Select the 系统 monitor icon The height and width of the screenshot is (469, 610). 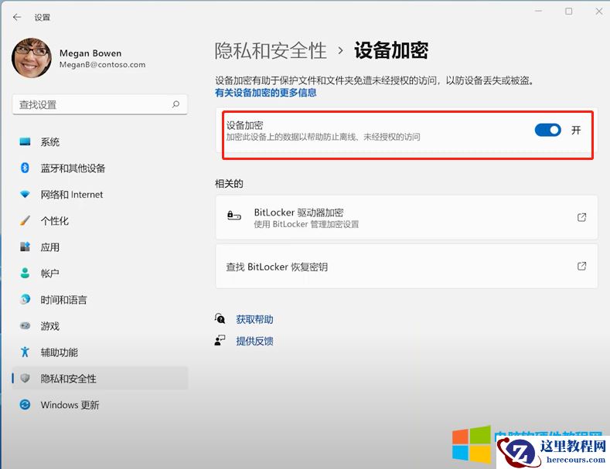[x=25, y=141]
